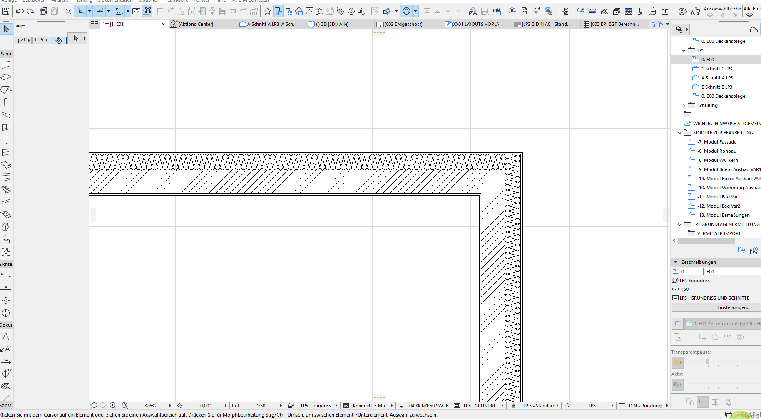Viewport: 761px width, 419px height.
Task: Open the DIN - Rundung dimensioning dropdown
Action: [x=667, y=406]
